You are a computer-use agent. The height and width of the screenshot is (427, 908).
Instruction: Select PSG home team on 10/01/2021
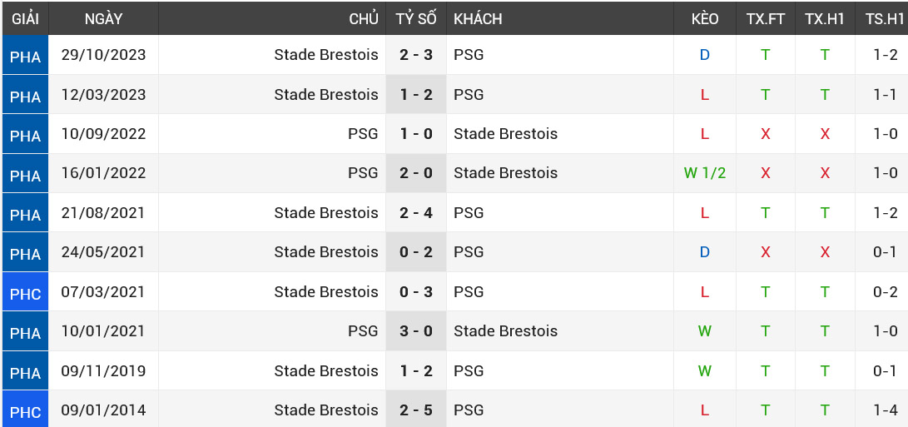[363, 331]
